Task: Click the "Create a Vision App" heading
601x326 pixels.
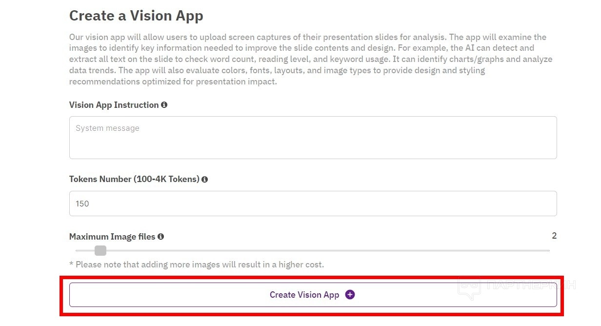Action: click(x=136, y=16)
